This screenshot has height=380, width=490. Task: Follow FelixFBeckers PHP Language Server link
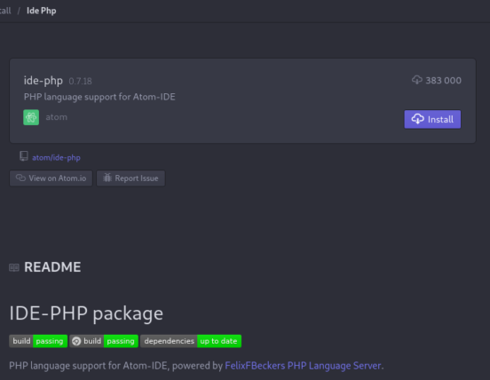pos(303,366)
